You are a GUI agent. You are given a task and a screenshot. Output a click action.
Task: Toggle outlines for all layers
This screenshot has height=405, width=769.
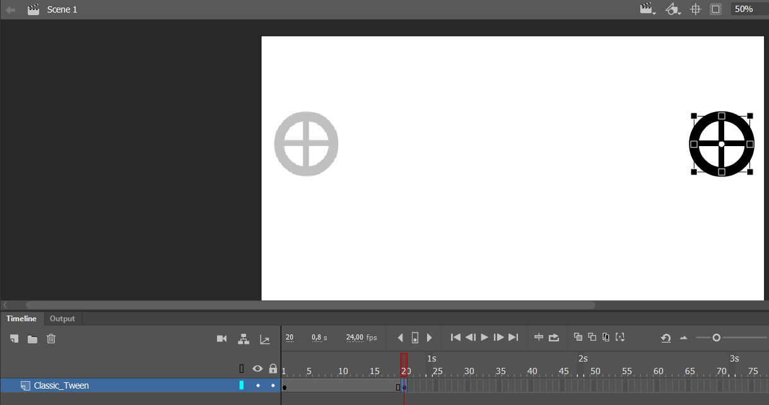pyautogui.click(x=242, y=368)
